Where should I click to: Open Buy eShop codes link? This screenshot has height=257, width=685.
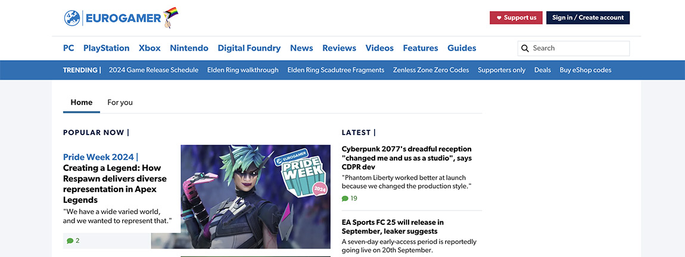tap(586, 70)
